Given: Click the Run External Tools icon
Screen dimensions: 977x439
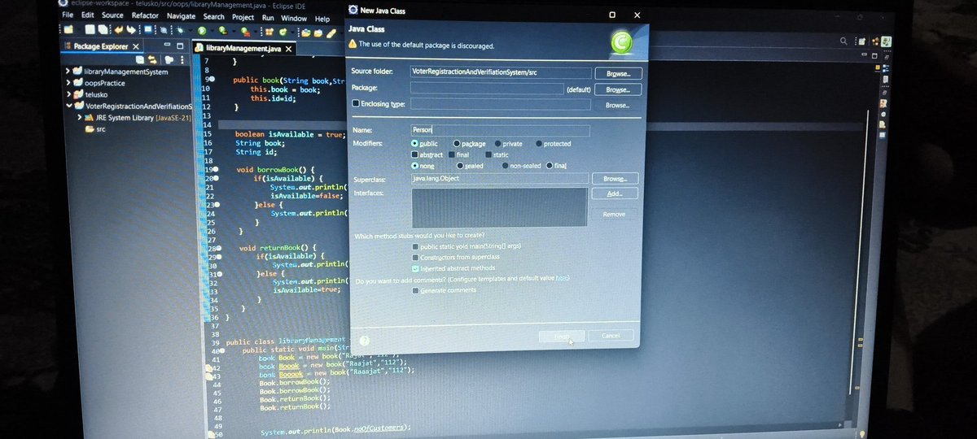Looking at the screenshot, I should pyautogui.click(x=245, y=31).
